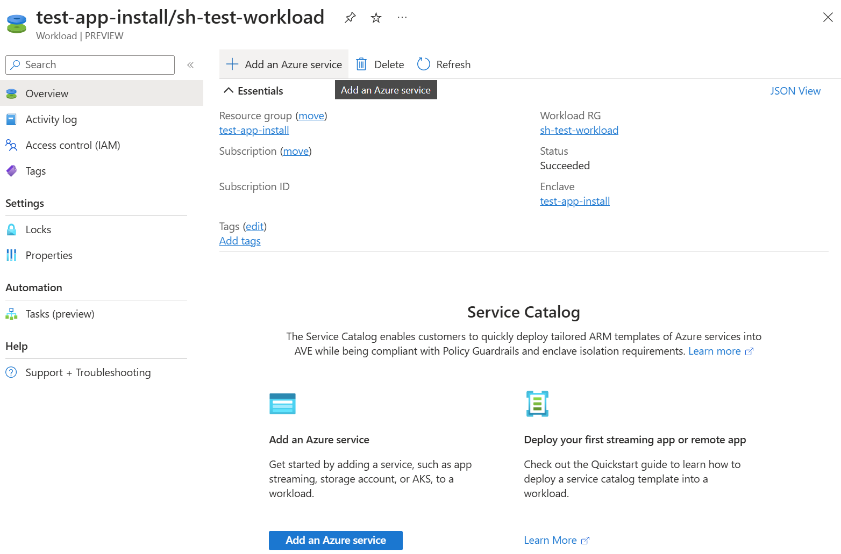This screenshot has width=841, height=554.
Task: Open the more options ellipsis menu
Action: coord(402,18)
